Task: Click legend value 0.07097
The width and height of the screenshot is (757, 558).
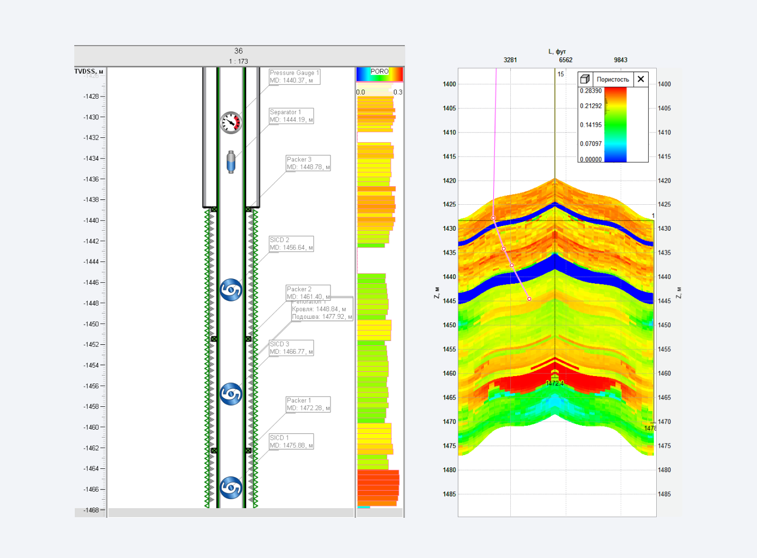Action: click(x=591, y=144)
